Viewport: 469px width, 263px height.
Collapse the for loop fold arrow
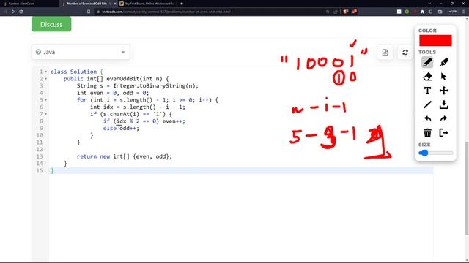45,100
